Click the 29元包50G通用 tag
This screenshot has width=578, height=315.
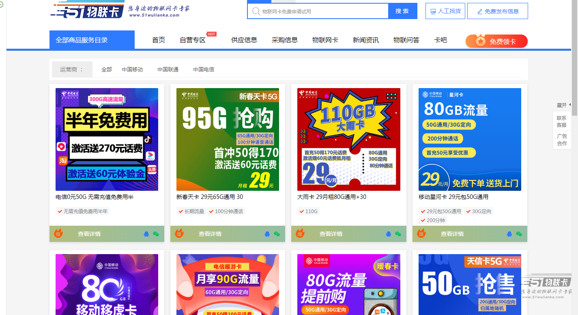[x=440, y=211]
